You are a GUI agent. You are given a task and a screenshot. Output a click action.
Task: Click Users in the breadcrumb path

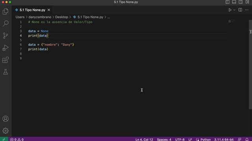point(20,17)
